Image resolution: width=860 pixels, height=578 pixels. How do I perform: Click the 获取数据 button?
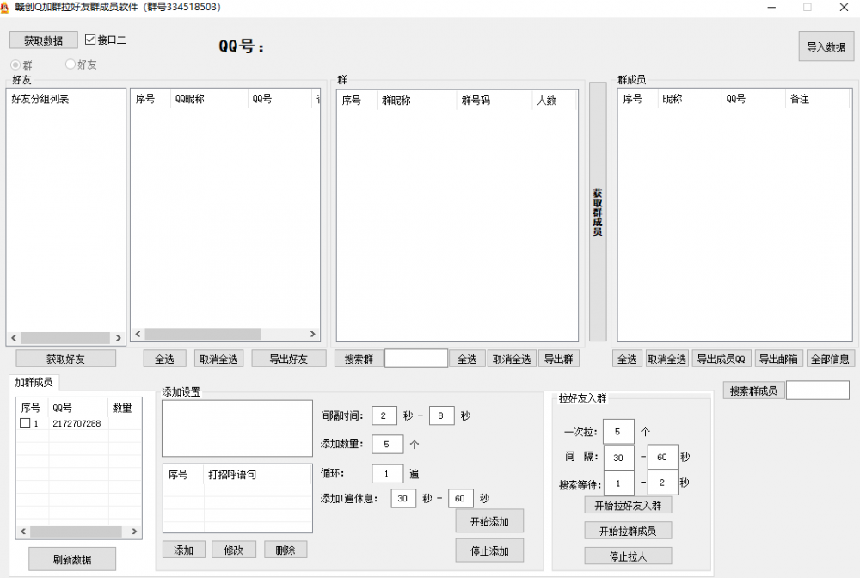pos(43,40)
